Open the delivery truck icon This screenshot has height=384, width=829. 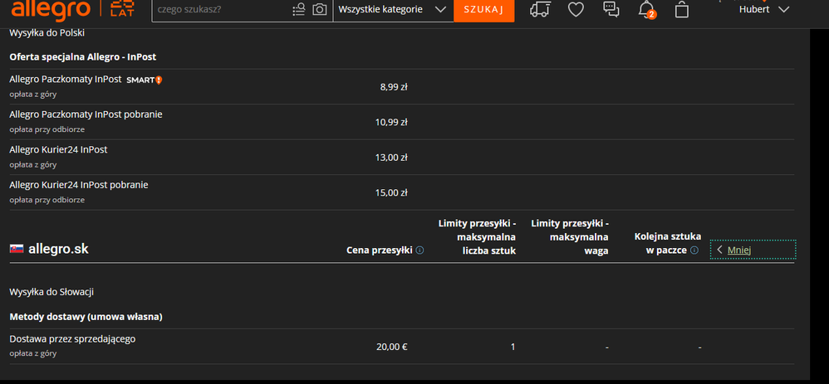click(x=540, y=10)
